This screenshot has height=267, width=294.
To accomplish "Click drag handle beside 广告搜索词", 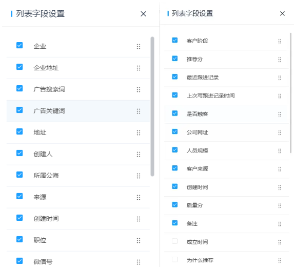I will (139, 90).
